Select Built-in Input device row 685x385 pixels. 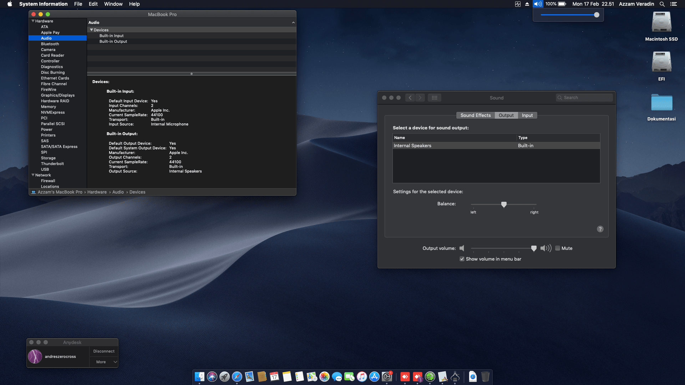coord(192,36)
